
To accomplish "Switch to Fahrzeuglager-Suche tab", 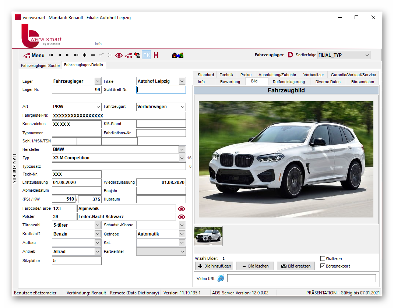I will point(40,66).
